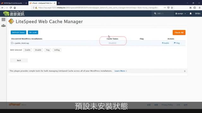This screenshot has width=202, height=113.
Task: Click the logout icon in the header
Action: pyautogui.click(x=198, y=13)
